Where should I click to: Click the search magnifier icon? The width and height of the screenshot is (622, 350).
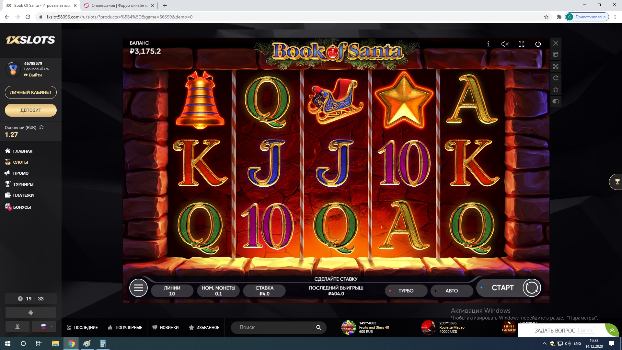coord(319,328)
